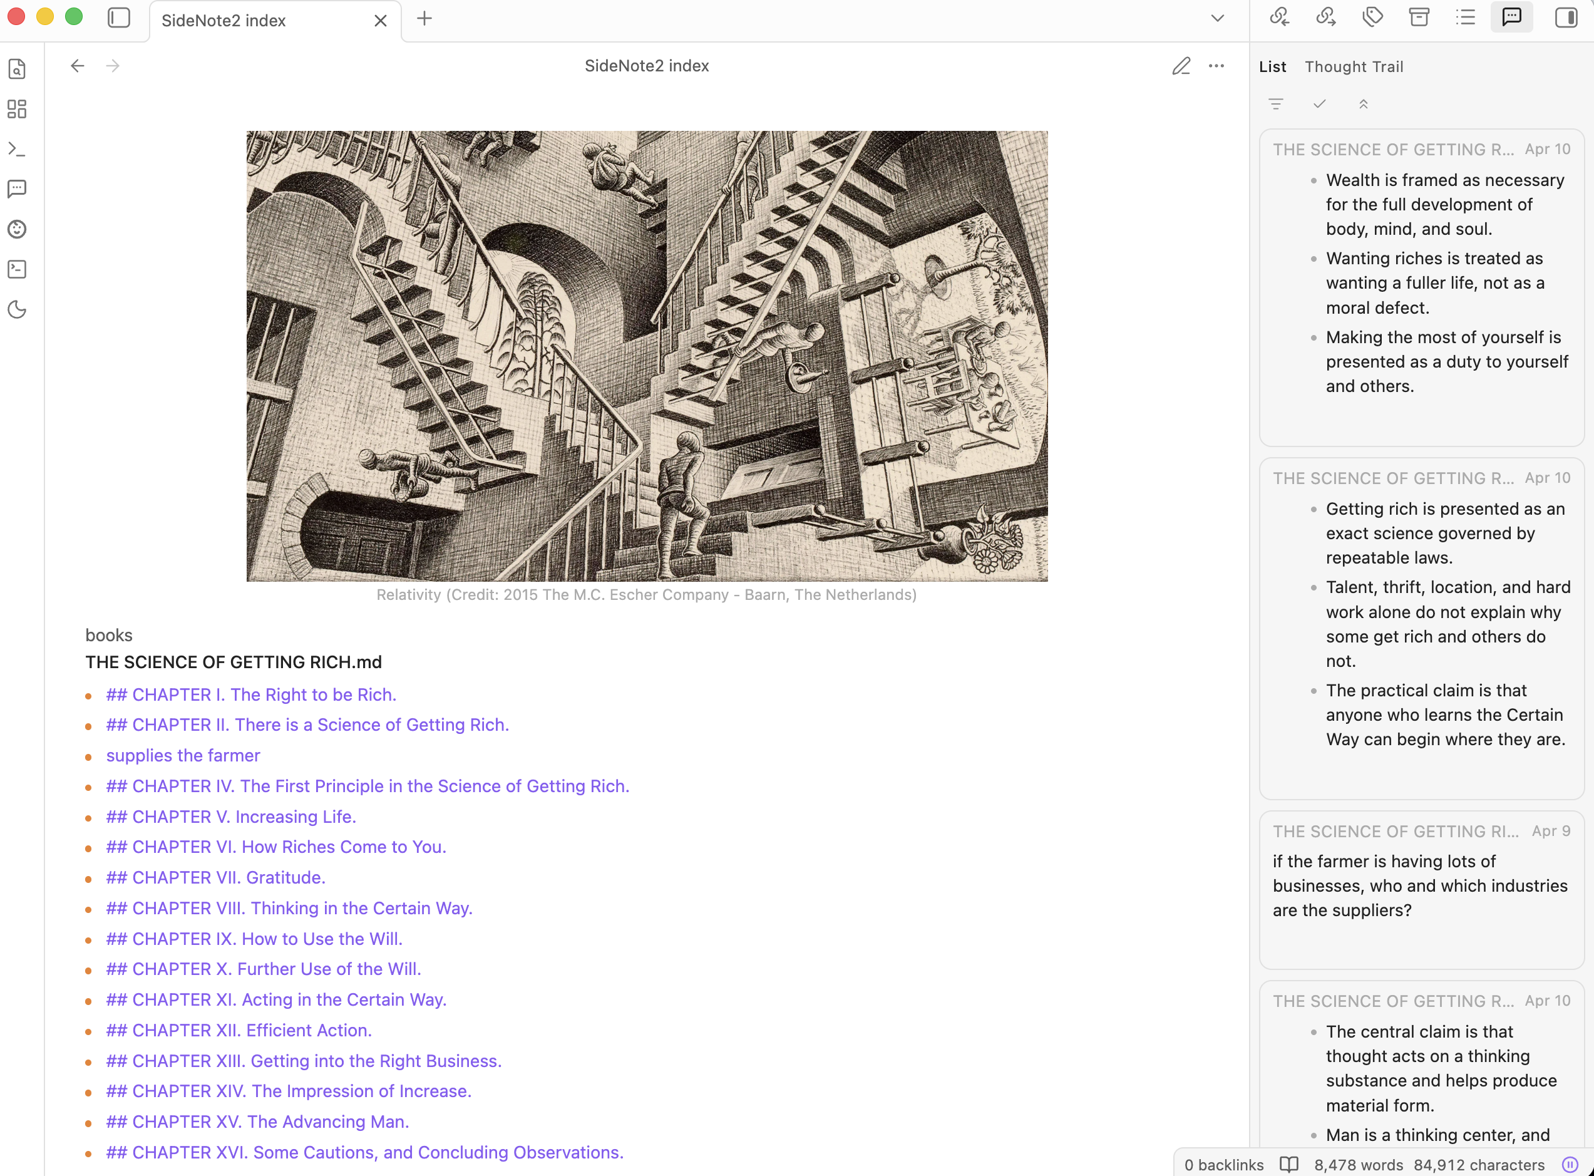Toggle resolved checkmark filter in side panel
This screenshot has height=1176, width=1594.
(1319, 104)
